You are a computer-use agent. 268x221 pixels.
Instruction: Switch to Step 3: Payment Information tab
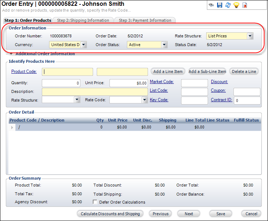[145, 20]
